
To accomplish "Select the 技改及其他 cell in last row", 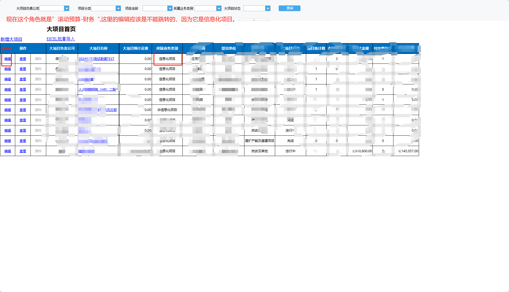I will pyautogui.click(x=260, y=151).
